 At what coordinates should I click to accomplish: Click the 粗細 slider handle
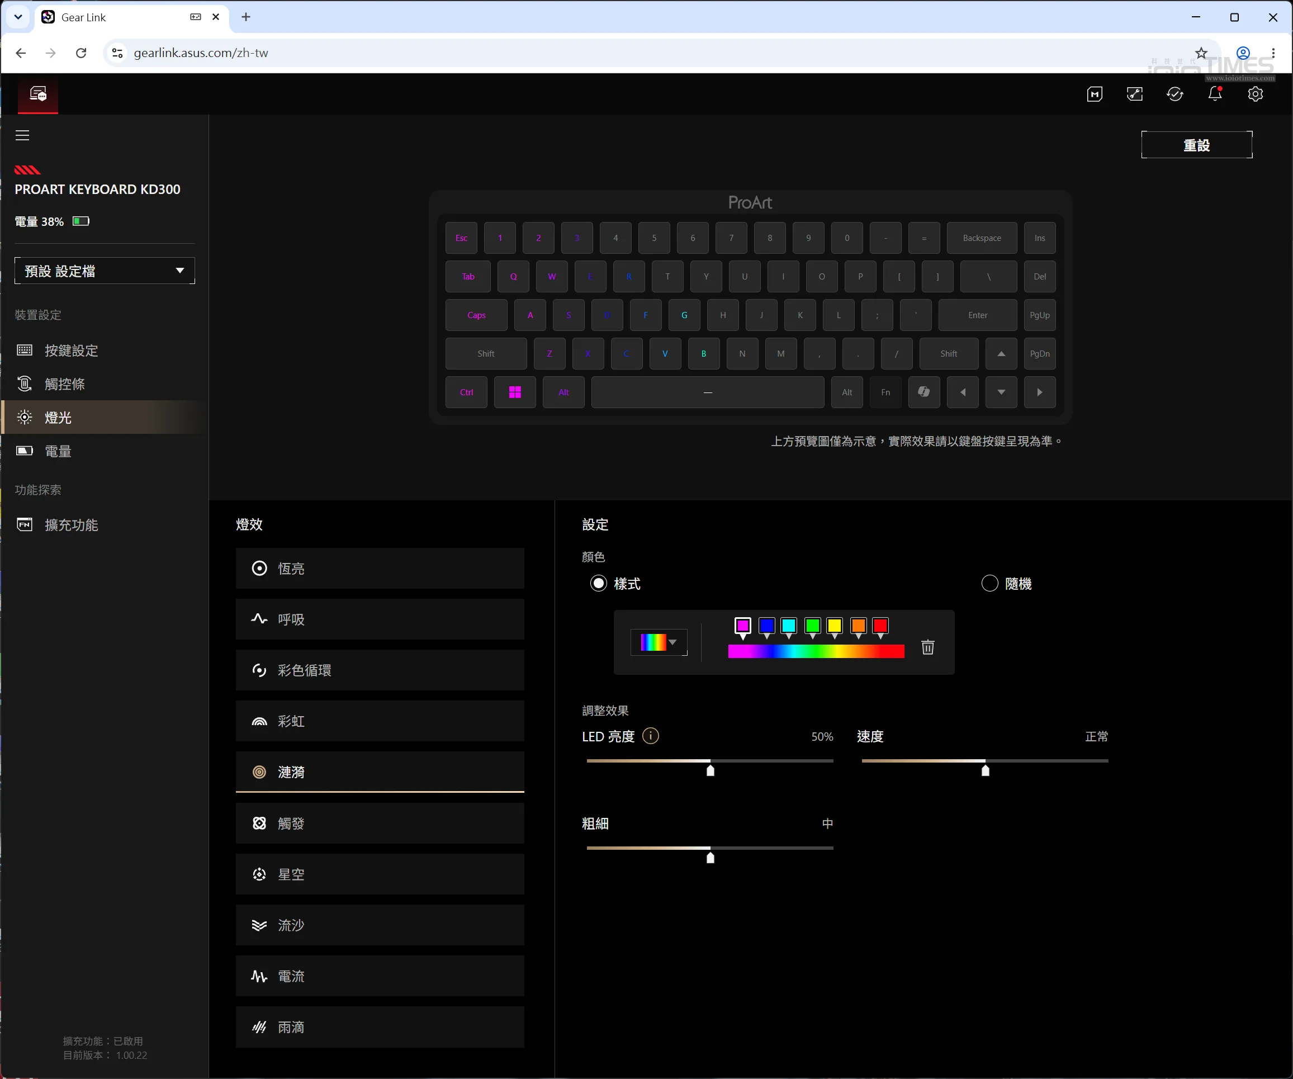[x=711, y=858]
